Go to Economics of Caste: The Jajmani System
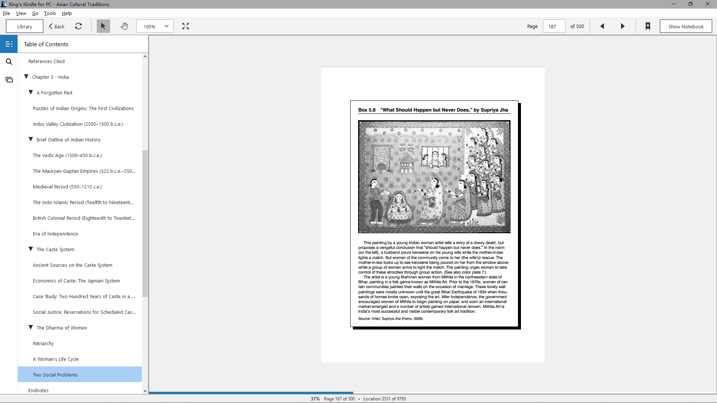 pyautogui.click(x=76, y=281)
